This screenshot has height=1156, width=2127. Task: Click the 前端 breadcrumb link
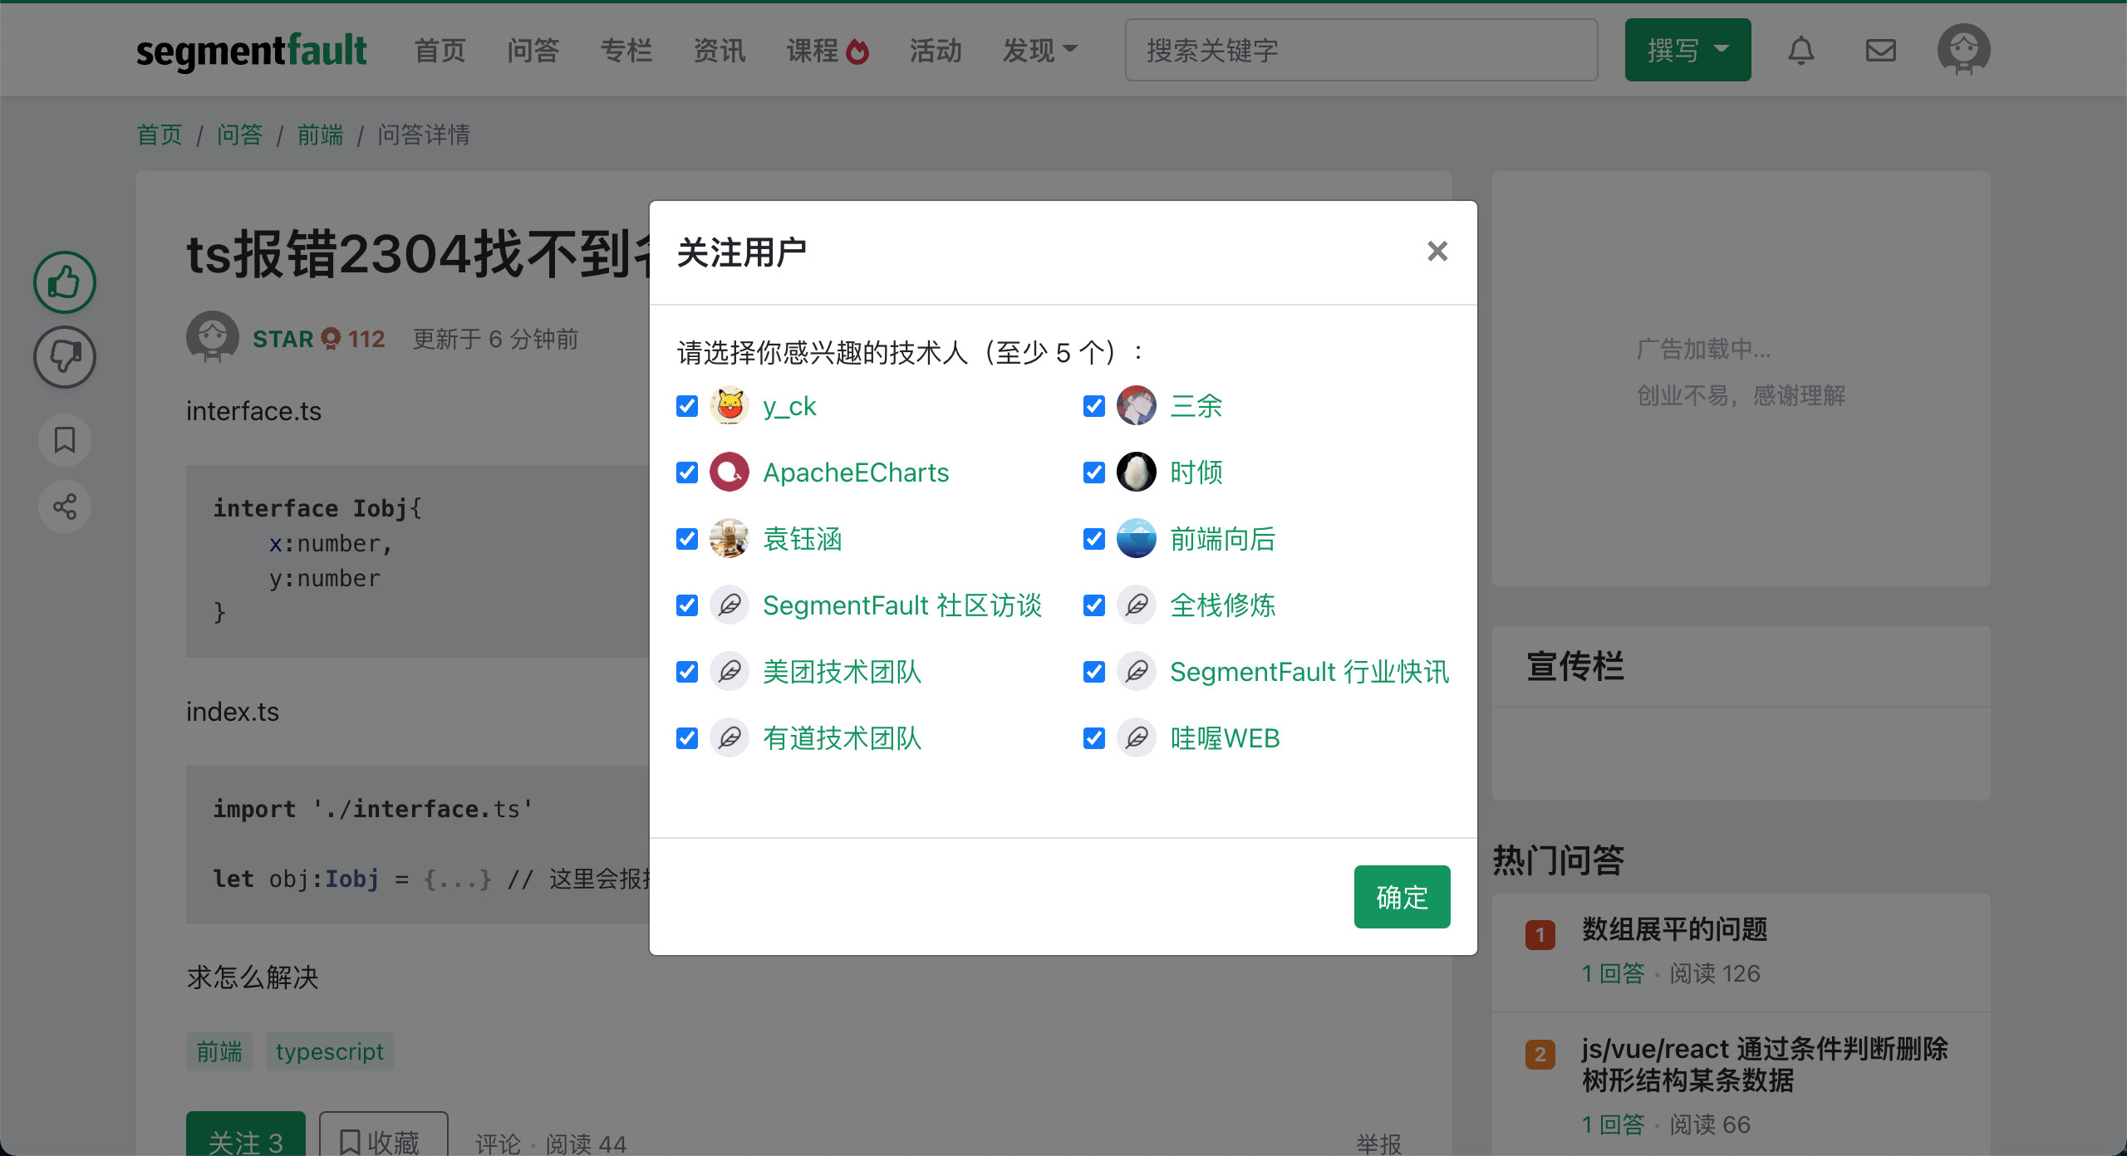click(321, 135)
